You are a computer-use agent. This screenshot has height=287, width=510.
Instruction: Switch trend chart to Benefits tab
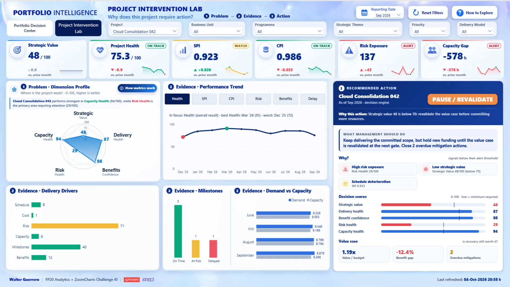[286, 99]
